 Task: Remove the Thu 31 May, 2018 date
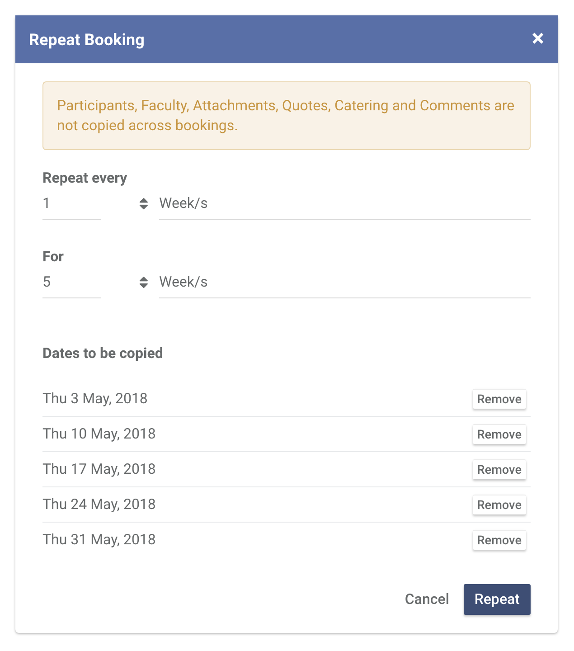(x=499, y=540)
